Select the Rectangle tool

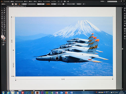[2, 17]
